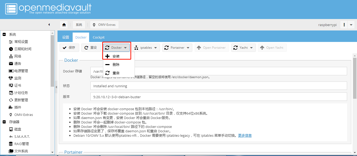Collapse the left navigation panel arrow
This screenshot has height=156, width=357.
49,24
